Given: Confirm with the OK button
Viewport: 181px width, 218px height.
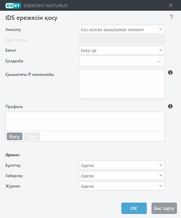Looking at the screenshot, I should tap(134, 208).
